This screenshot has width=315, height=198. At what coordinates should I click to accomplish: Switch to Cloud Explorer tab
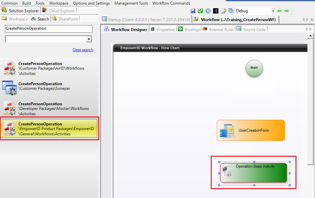point(59,11)
